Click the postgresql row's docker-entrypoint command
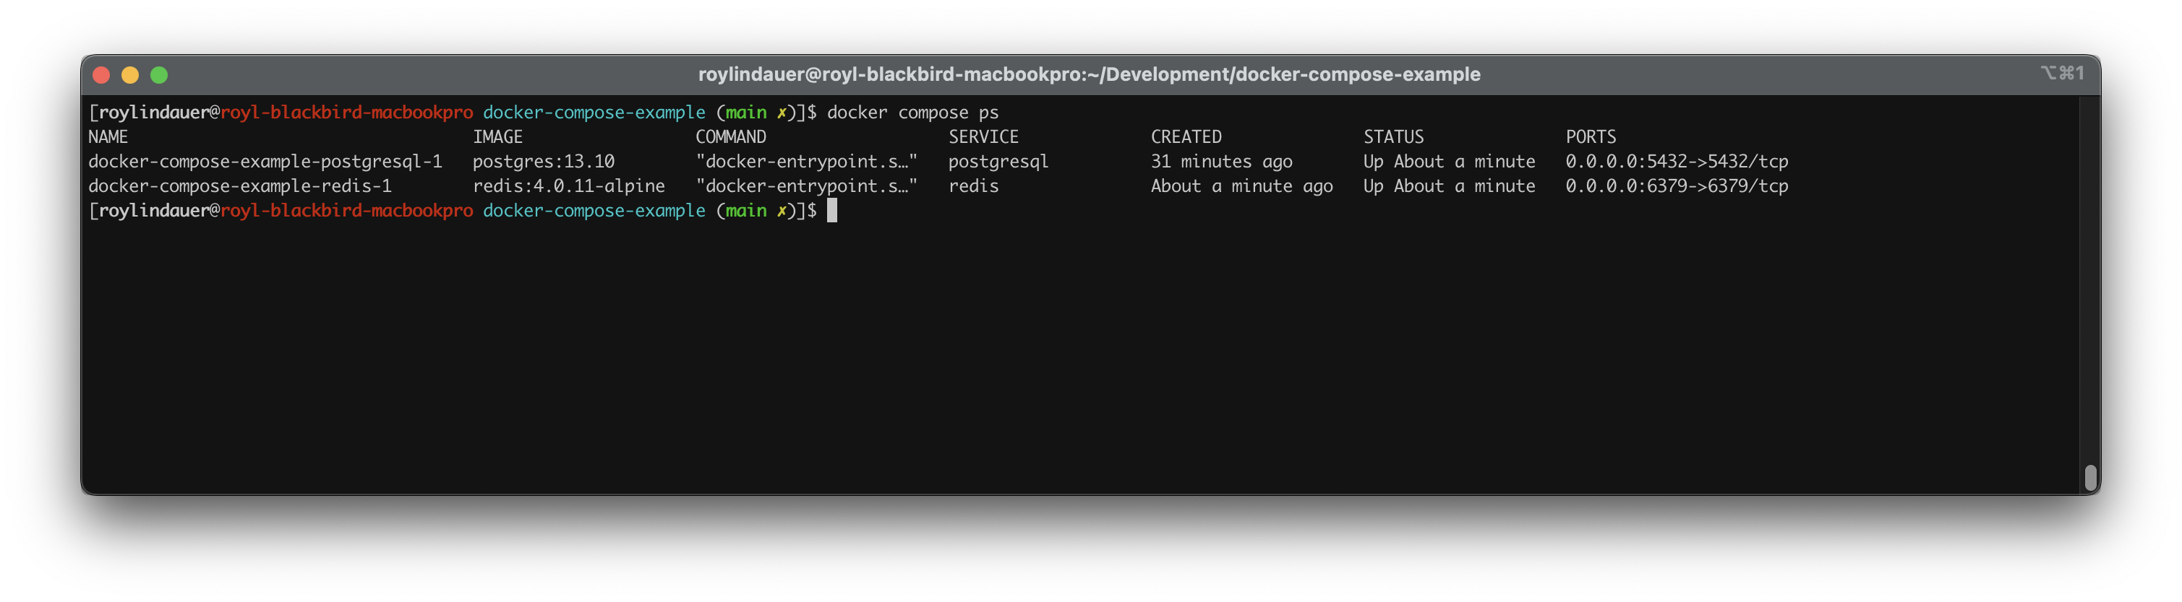Screen dimensions: 2182x602 click(806, 162)
